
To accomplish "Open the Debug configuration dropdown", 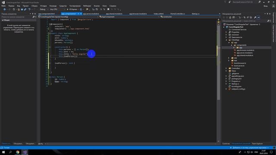I will (44, 9).
